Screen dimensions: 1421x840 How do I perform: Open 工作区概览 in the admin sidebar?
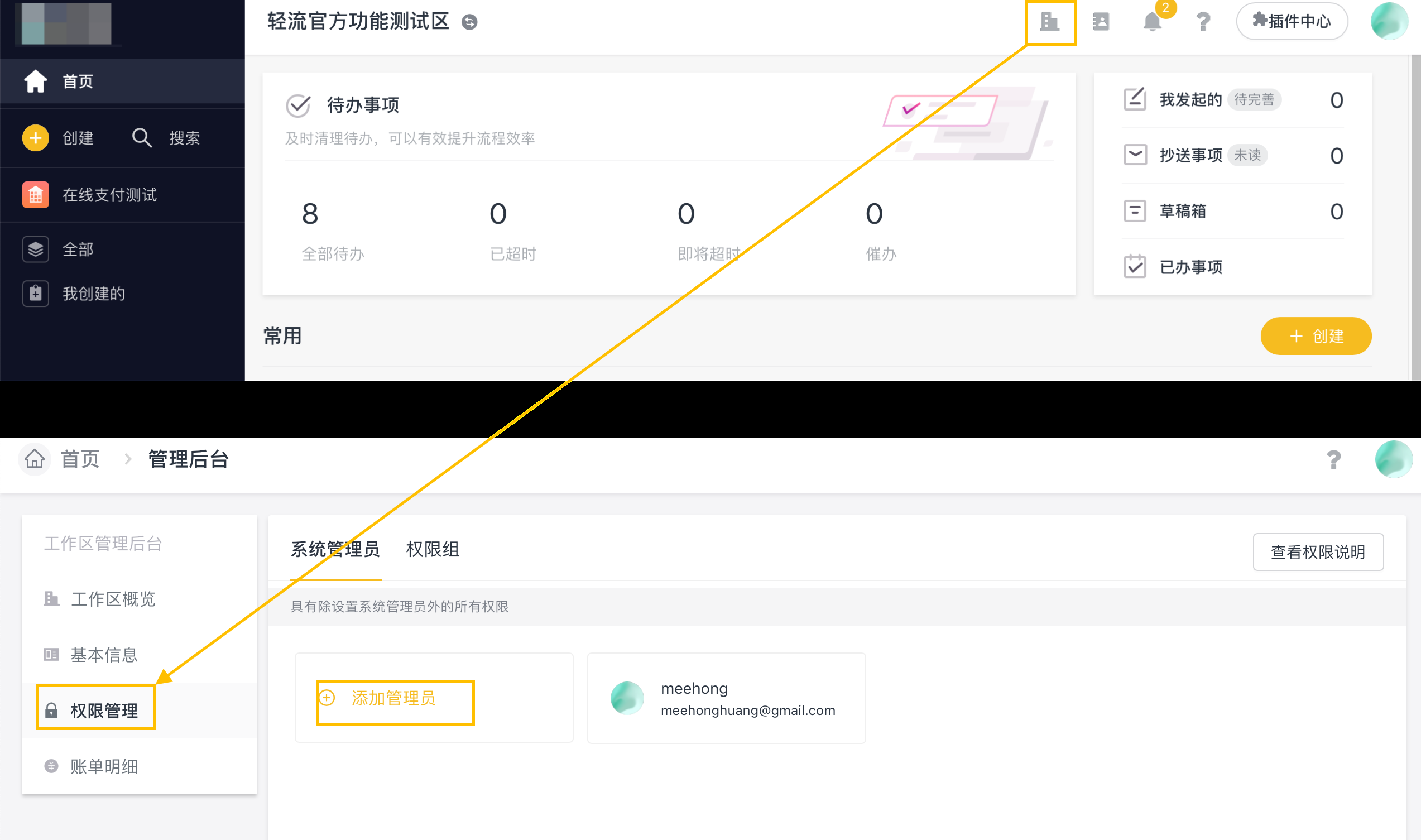(x=113, y=599)
